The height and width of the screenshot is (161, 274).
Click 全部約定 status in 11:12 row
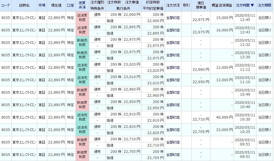point(173,68)
